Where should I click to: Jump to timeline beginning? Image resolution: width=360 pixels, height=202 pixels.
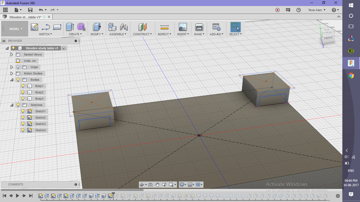click(4, 196)
